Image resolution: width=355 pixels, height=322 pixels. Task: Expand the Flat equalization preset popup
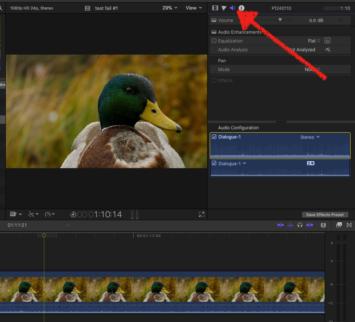[x=314, y=41]
